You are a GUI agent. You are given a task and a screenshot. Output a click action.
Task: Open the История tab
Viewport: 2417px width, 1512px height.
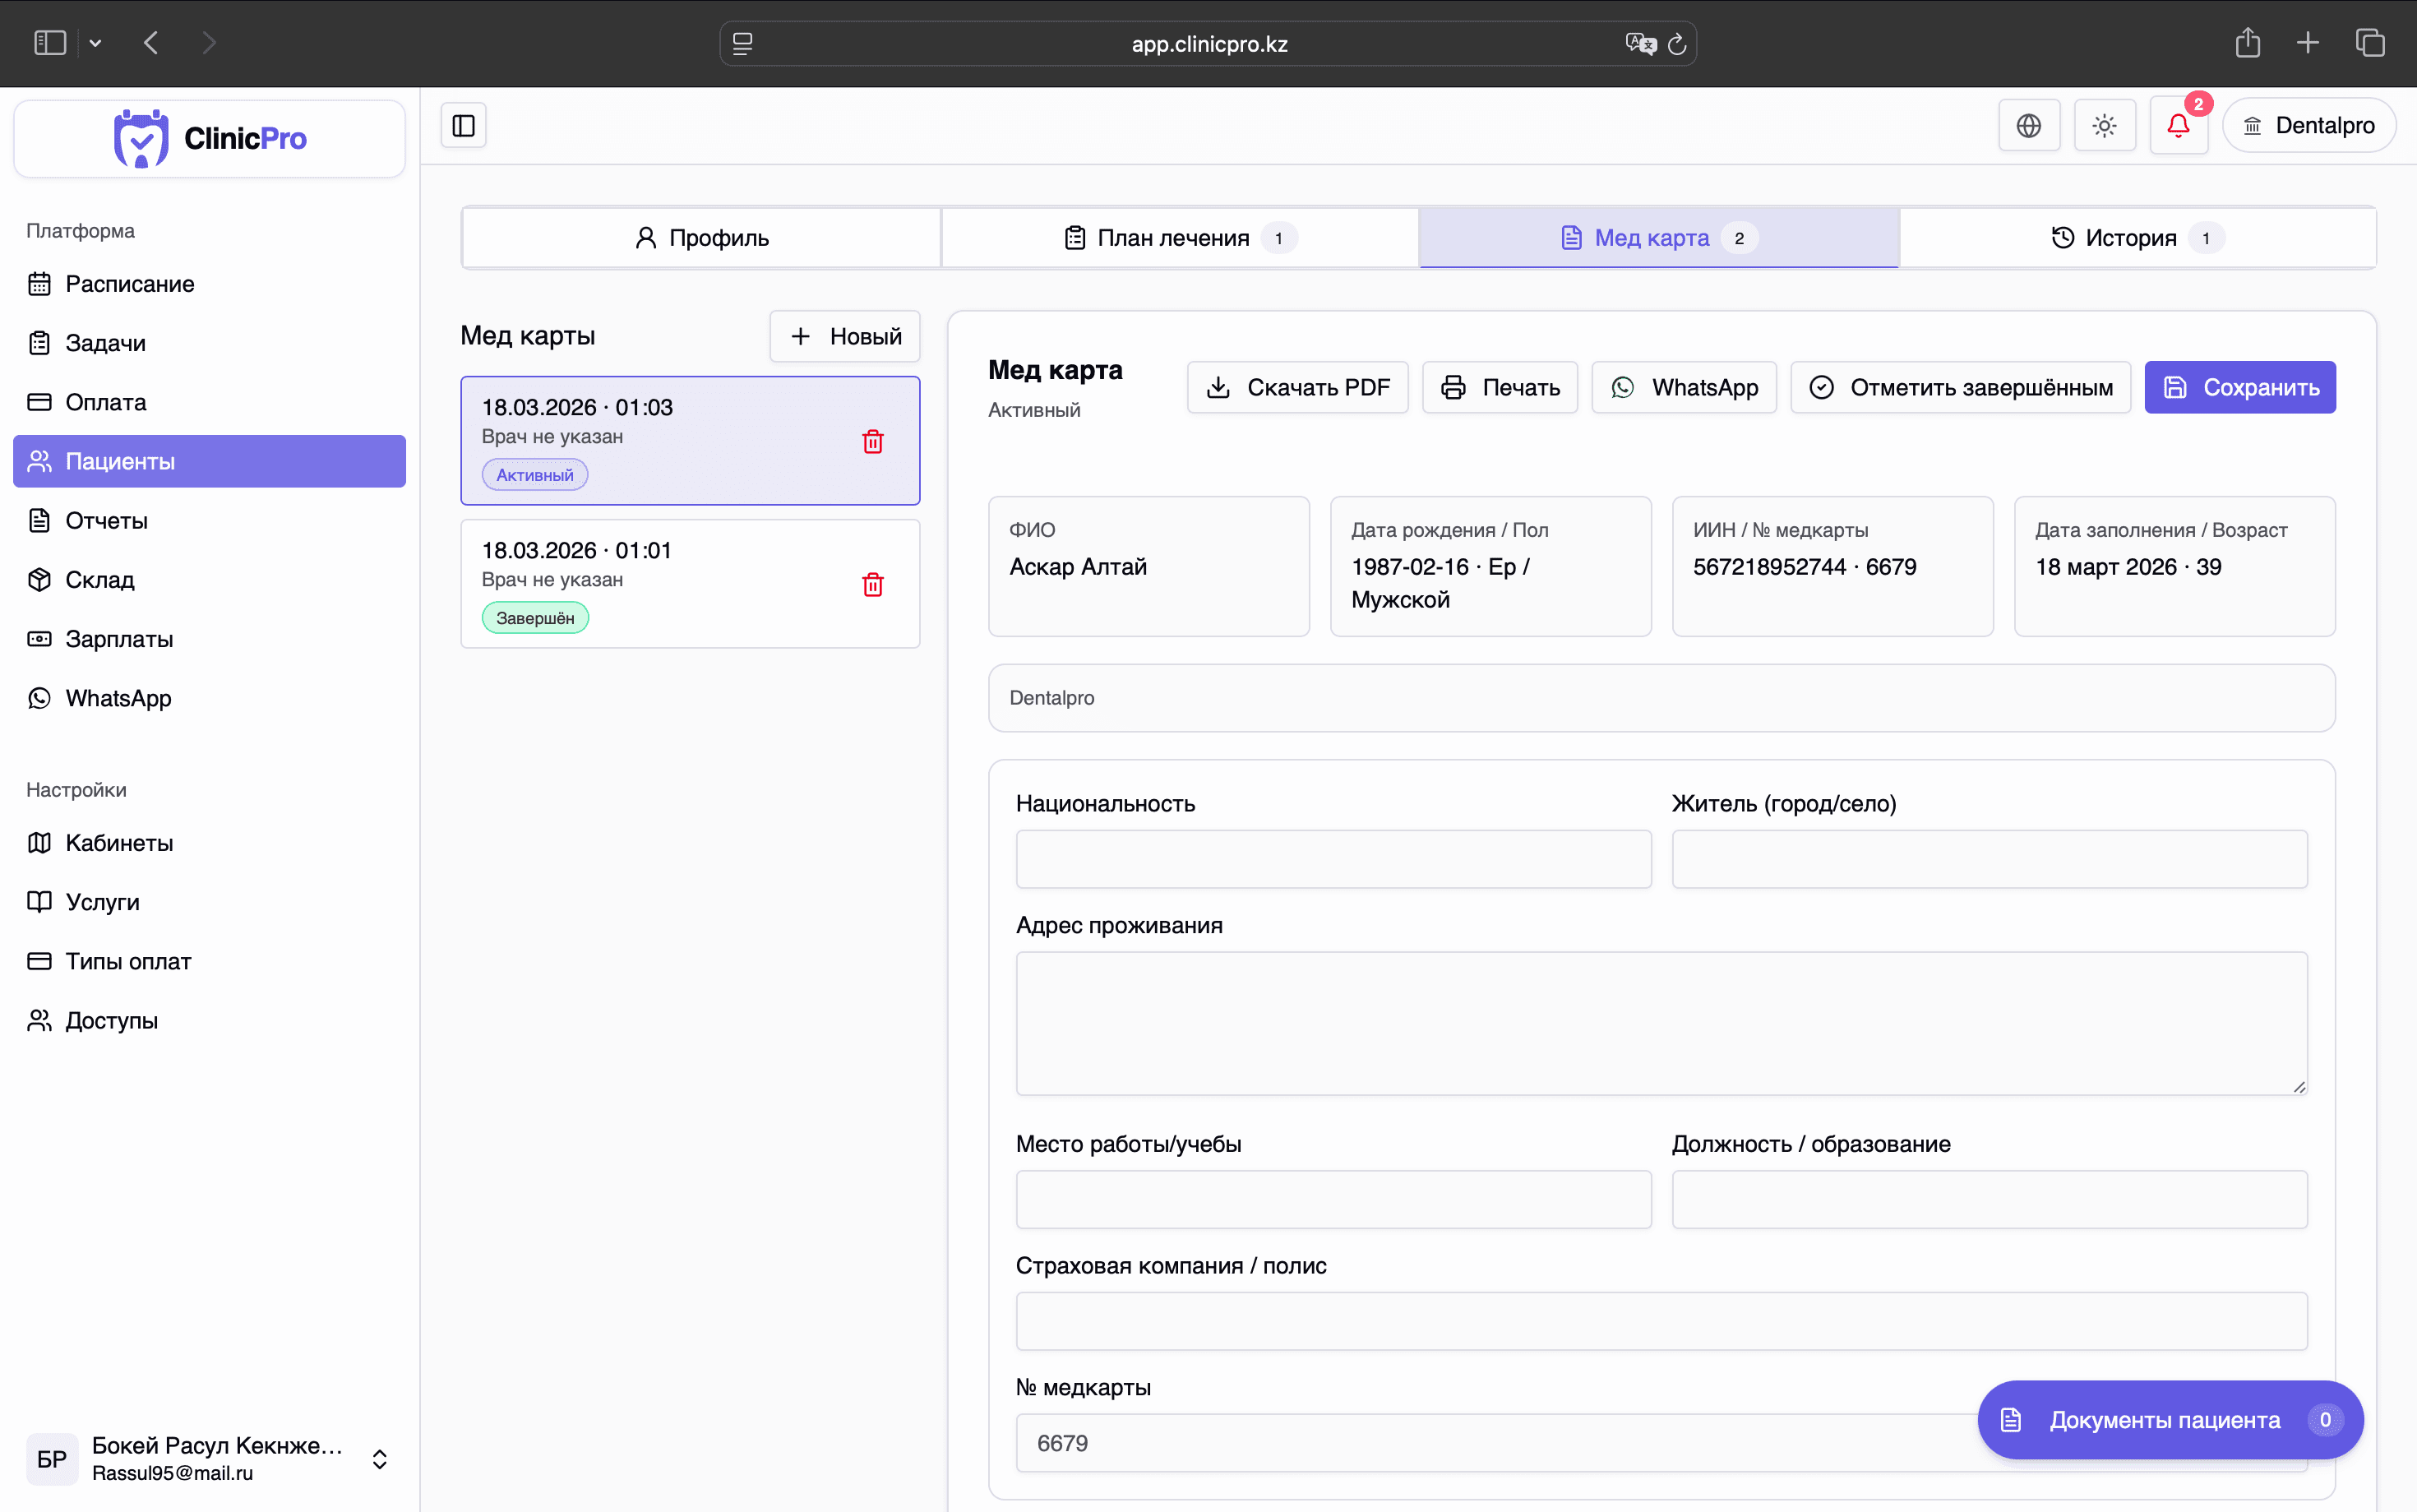2136,237
